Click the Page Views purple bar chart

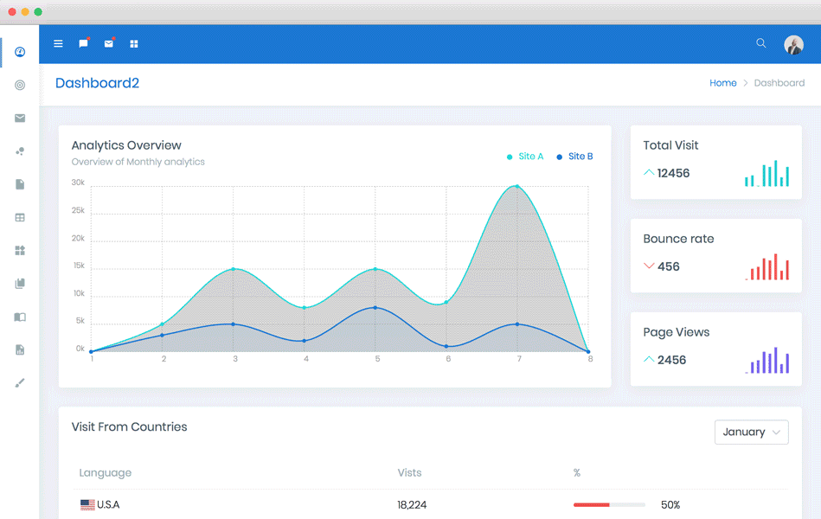pos(766,361)
